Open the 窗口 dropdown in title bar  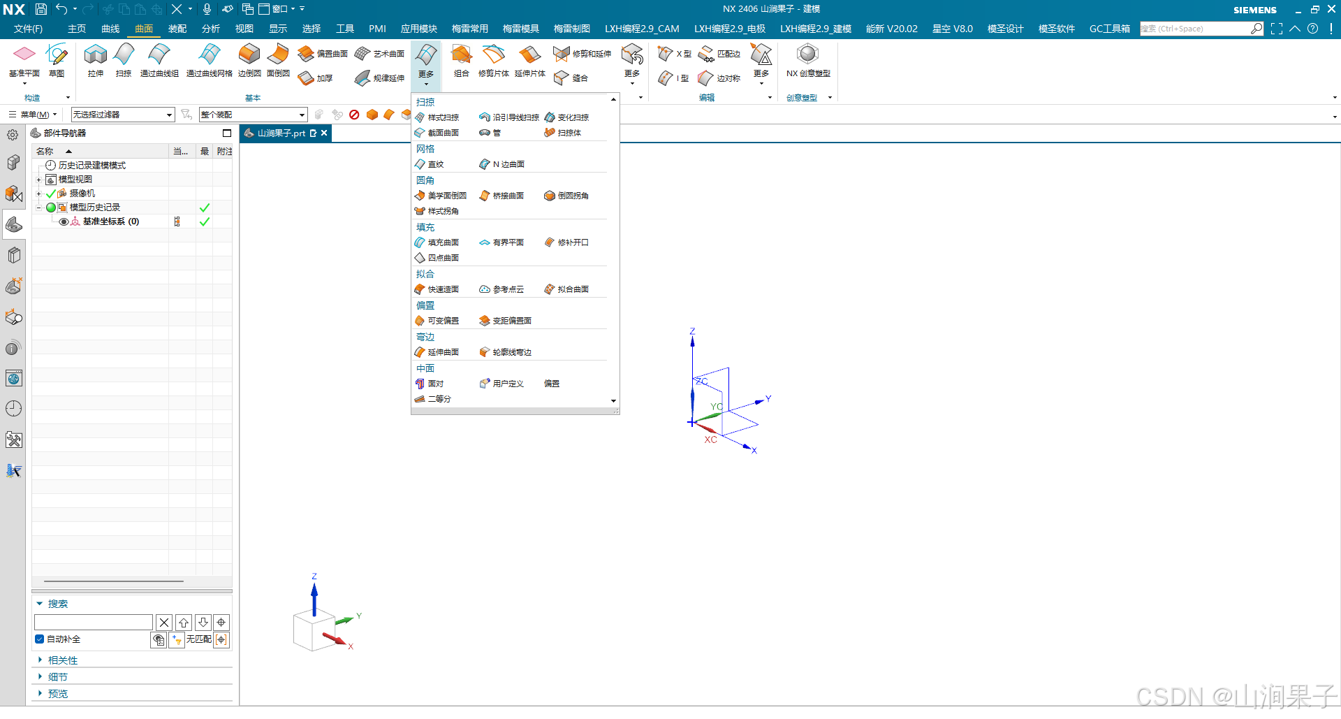tap(278, 9)
